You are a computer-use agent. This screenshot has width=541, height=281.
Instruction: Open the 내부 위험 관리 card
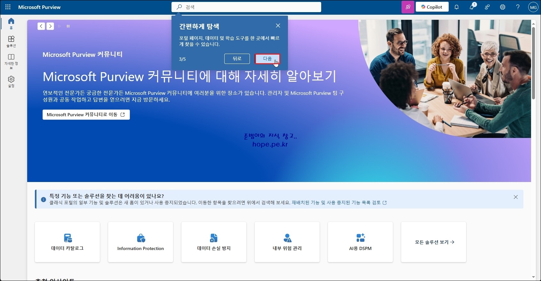click(x=287, y=242)
